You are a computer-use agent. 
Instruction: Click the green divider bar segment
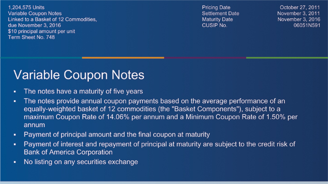[287, 58]
